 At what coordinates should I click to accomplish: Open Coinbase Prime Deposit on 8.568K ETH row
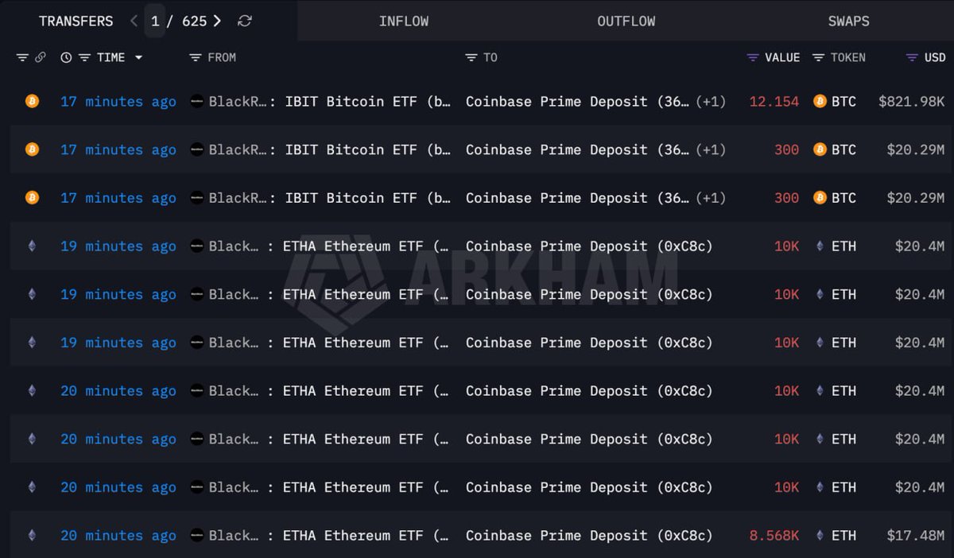pos(589,536)
